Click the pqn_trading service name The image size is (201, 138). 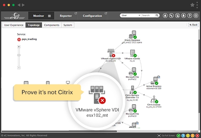coord(29,39)
